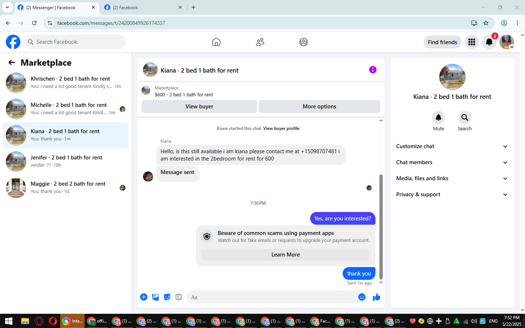Expand the Privacy & support section
525x328 pixels.
[x=452, y=194]
